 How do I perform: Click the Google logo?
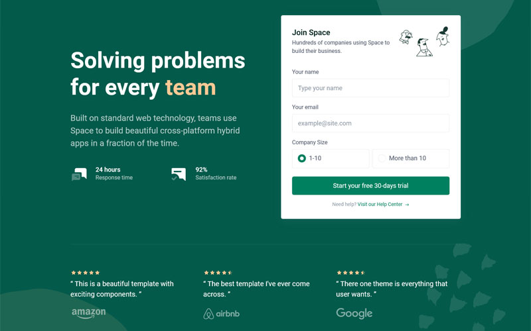coord(354,313)
